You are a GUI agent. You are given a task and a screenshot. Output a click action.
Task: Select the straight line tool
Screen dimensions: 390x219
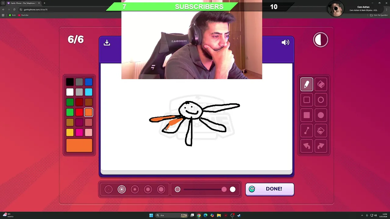tap(307, 131)
